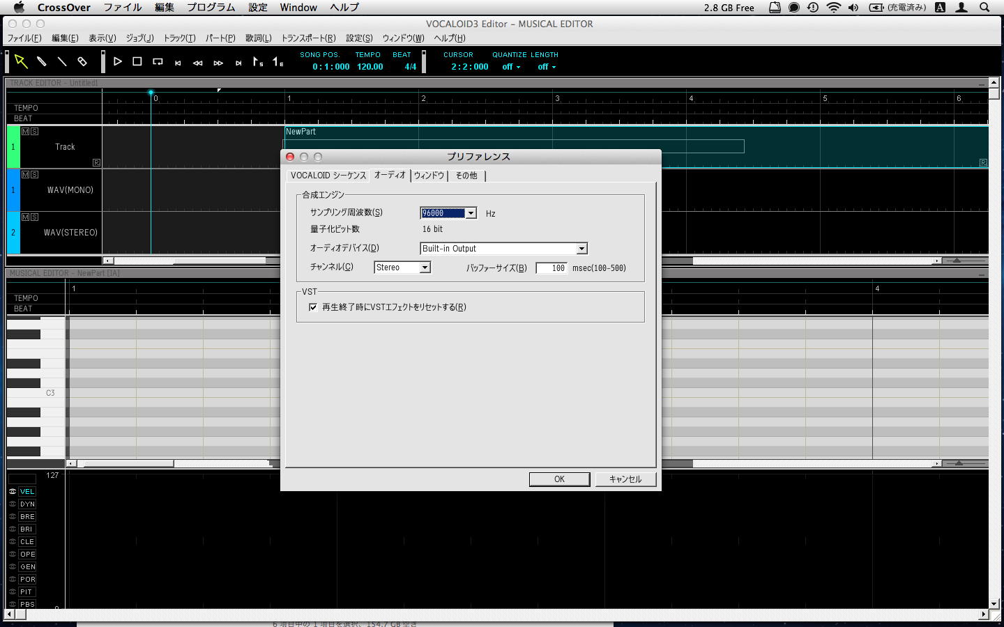Viewport: 1004px width, 627px height.
Task: Click the rewind transport icon
Action: (198, 63)
